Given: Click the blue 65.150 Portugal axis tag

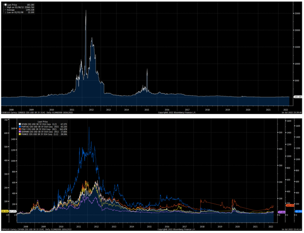Looking at the screenshot, I should 299,211.
